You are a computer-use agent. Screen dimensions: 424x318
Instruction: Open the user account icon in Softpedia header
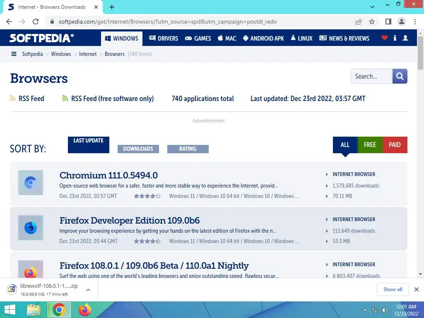(405, 38)
